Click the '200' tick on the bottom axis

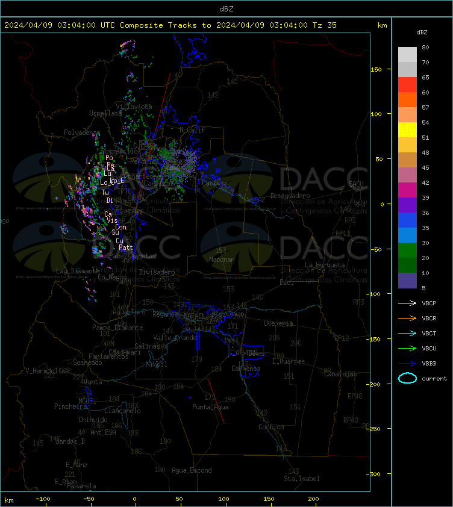click(x=313, y=499)
